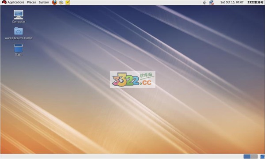
Task: Switch to the first blue workspace
Action: click(x=247, y=156)
